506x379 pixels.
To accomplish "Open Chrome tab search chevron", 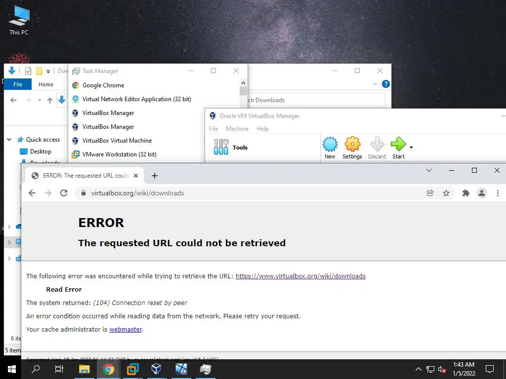I will [x=429, y=170].
